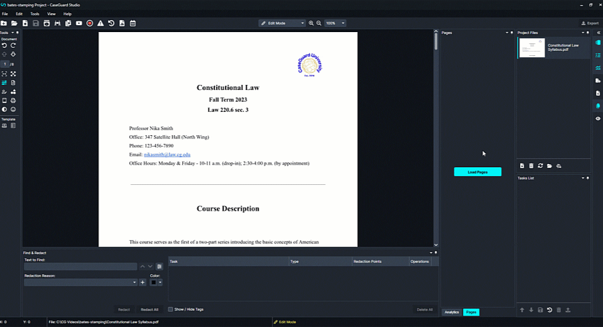Click the black redaction color swatch
This screenshot has width=603, height=327.
point(153,282)
